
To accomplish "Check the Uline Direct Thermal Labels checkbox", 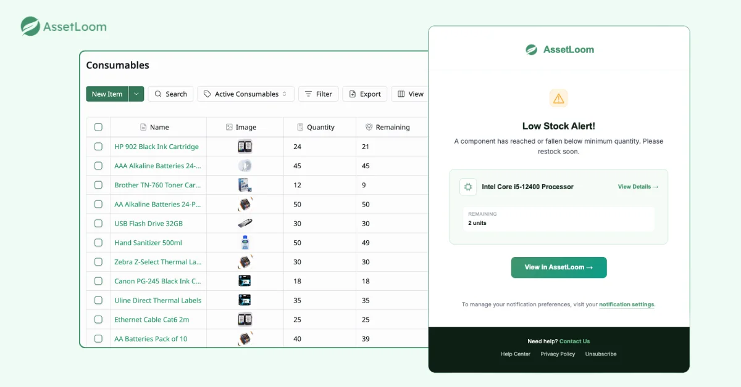I will [x=98, y=300].
